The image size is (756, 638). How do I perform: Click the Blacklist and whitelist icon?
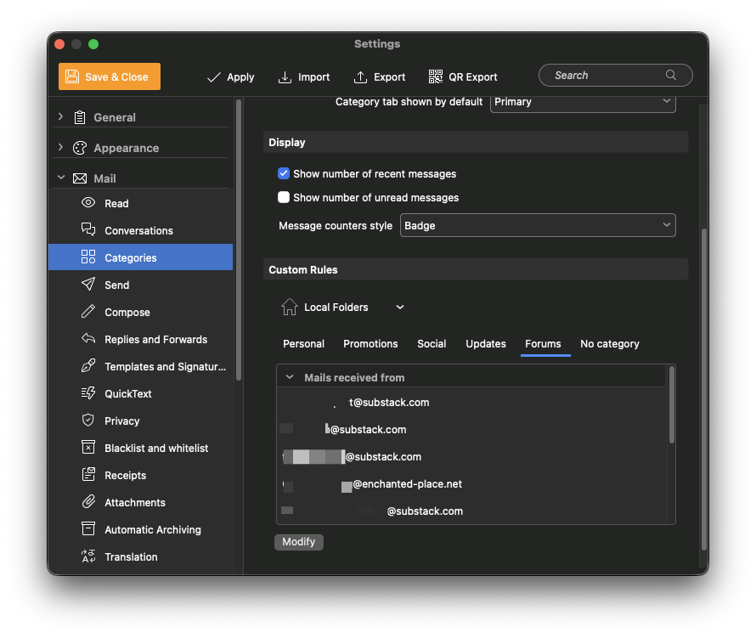click(x=87, y=448)
